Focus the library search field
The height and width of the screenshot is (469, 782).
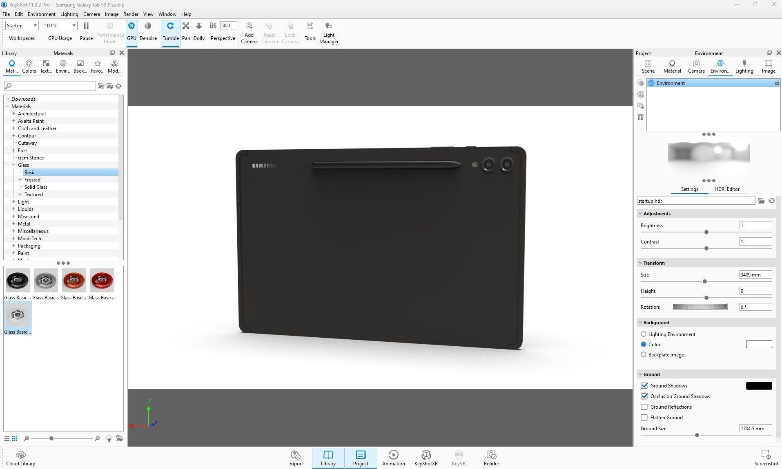click(50, 86)
